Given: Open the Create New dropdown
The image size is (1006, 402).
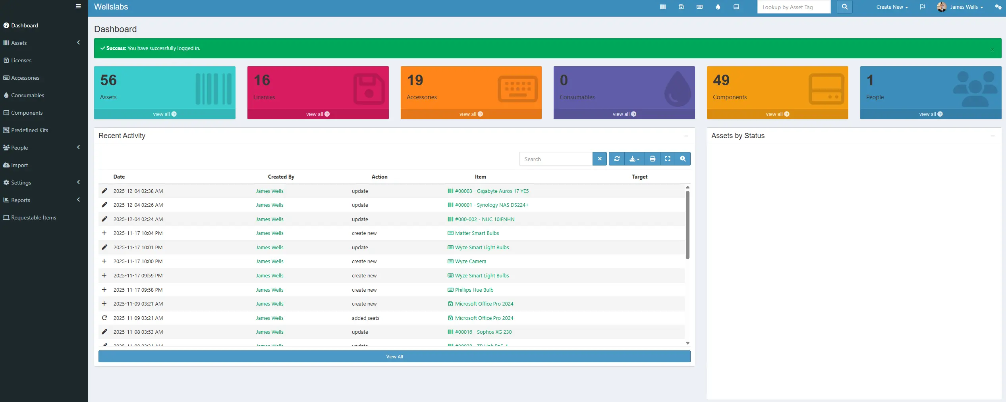Looking at the screenshot, I should pos(892,7).
